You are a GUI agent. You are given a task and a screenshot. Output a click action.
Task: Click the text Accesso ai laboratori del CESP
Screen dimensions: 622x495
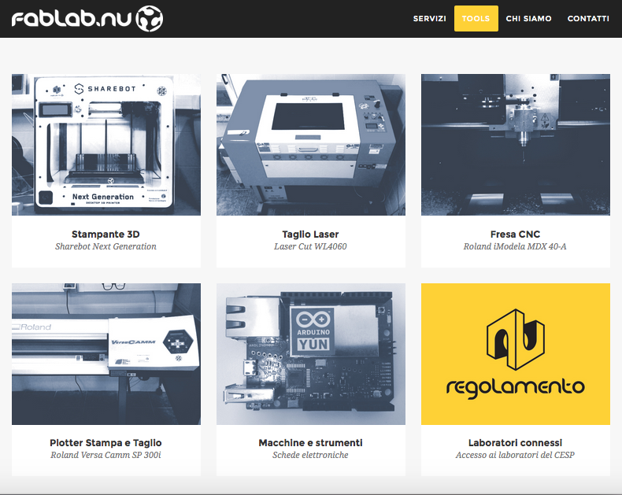[515, 455]
